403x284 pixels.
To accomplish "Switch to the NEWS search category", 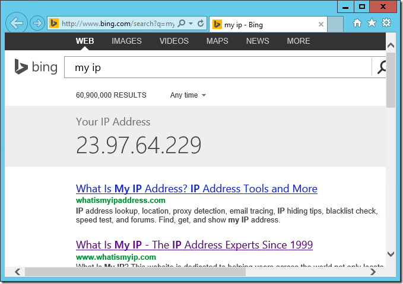I will pos(258,41).
